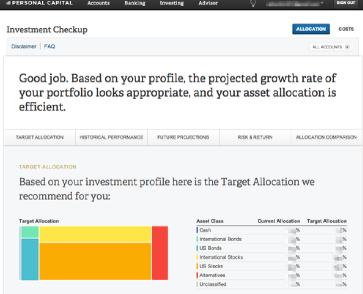Select the International Stocks row in table

tap(221, 257)
